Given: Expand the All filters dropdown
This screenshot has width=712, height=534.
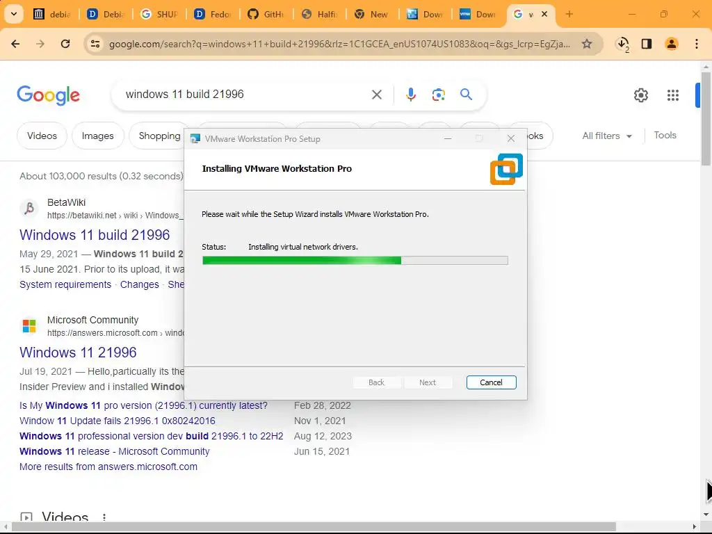Looking at the screenshot, I should pyautogui.click(x=606, y=136).
